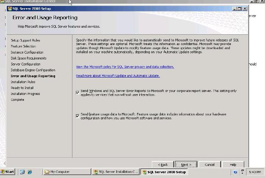Go back with the Back button
The width and height of the screenshot is (266, 178).
tap(163, 165)
